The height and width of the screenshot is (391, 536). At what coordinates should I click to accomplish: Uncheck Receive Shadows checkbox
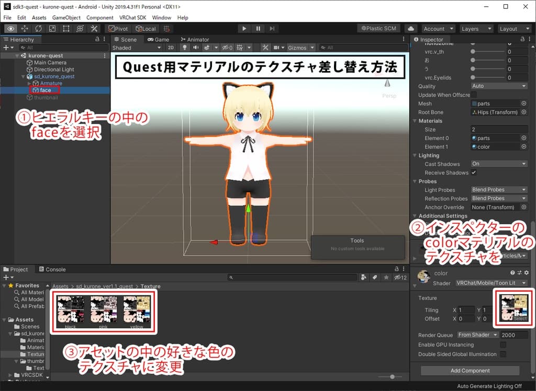coord(474,172)
